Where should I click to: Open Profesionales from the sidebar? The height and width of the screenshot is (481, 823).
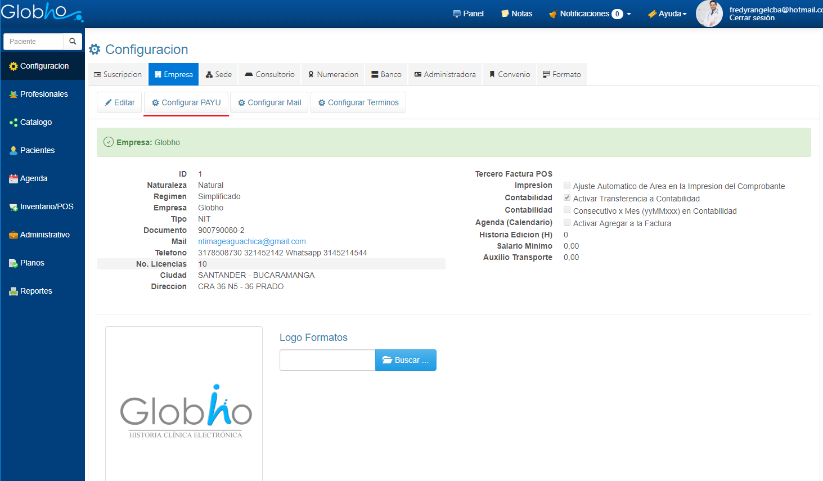click(43, 94)
